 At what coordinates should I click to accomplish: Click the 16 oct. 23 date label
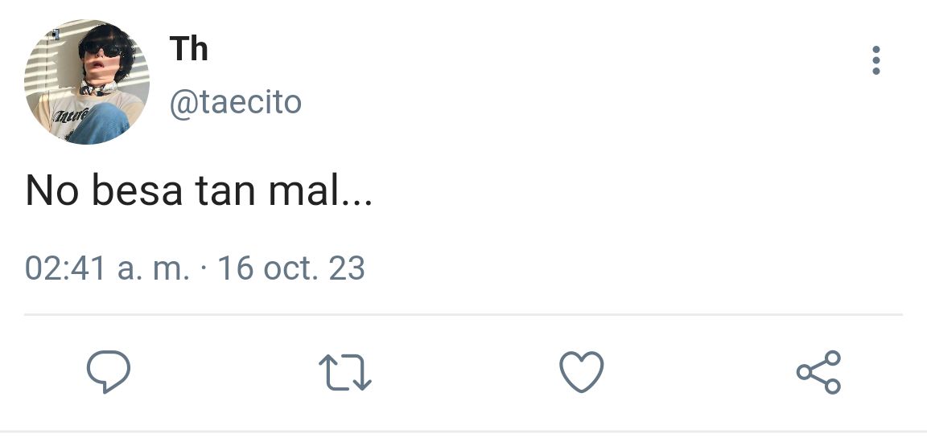[290, 268]
